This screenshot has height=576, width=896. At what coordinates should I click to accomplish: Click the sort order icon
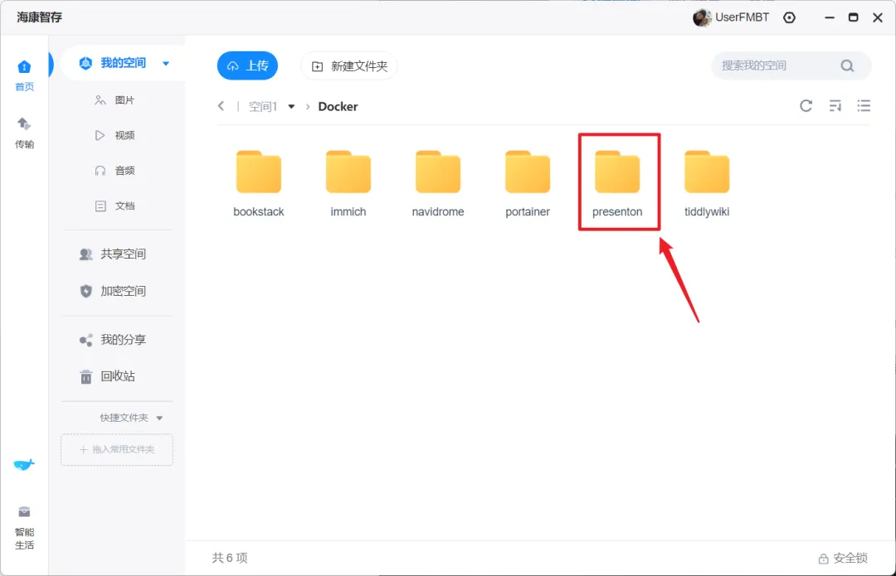point(835,105)
